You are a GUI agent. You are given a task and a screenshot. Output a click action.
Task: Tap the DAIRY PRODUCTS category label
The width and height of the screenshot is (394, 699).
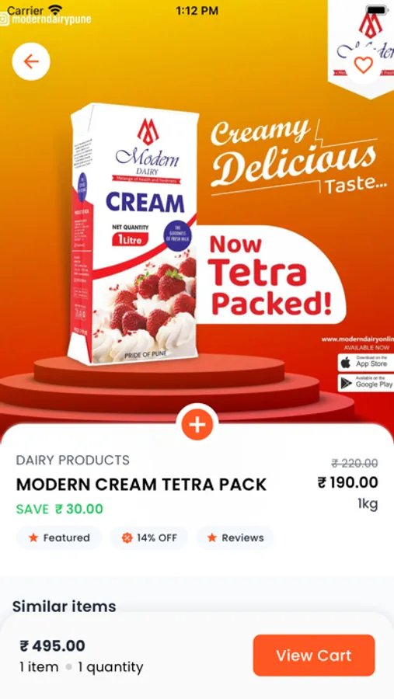tap(73, 460)
